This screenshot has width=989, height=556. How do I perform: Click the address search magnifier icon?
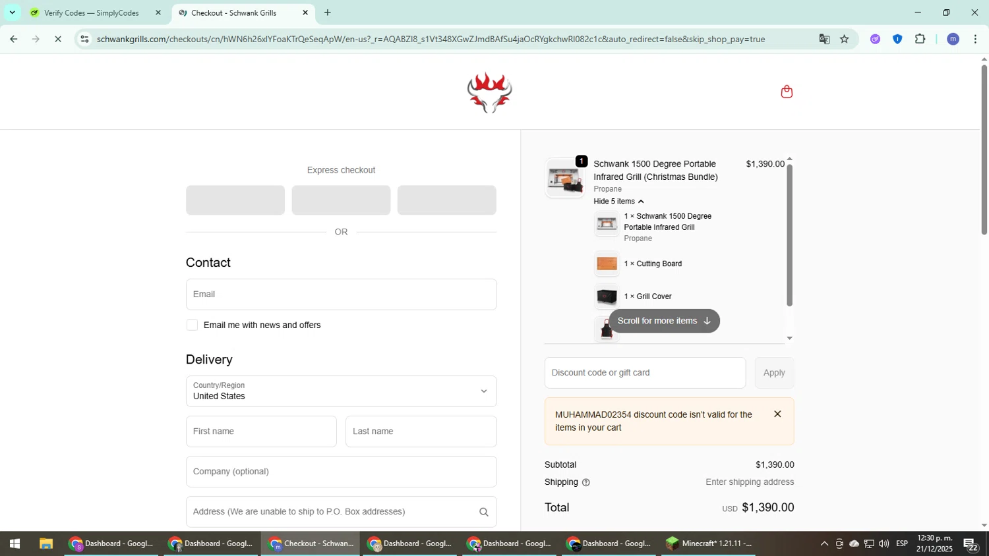483,512
